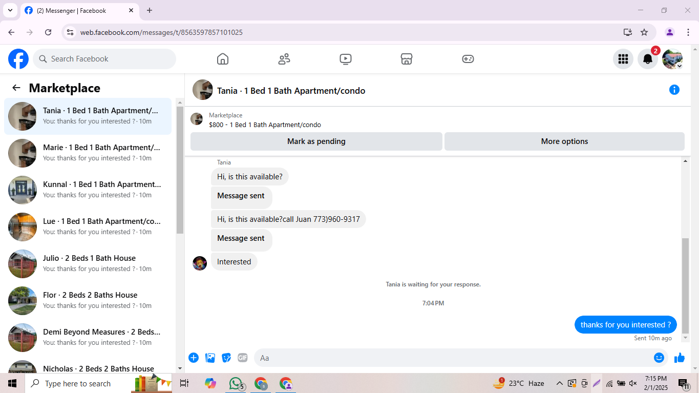699x393 pixels.
Task: Go back in browser history
Action: click(x=11, y=32)
